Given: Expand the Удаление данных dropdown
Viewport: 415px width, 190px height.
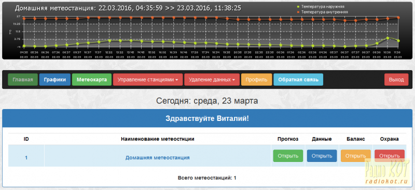Looking at the screenshot, I should pyautogui.click(x=212, y=80).
